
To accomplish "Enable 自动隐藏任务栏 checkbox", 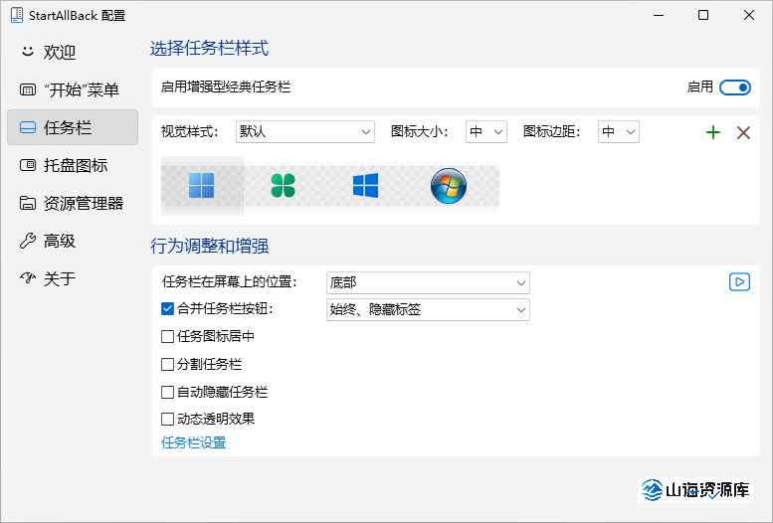I will pyautogui.click(x=167, y=393).
